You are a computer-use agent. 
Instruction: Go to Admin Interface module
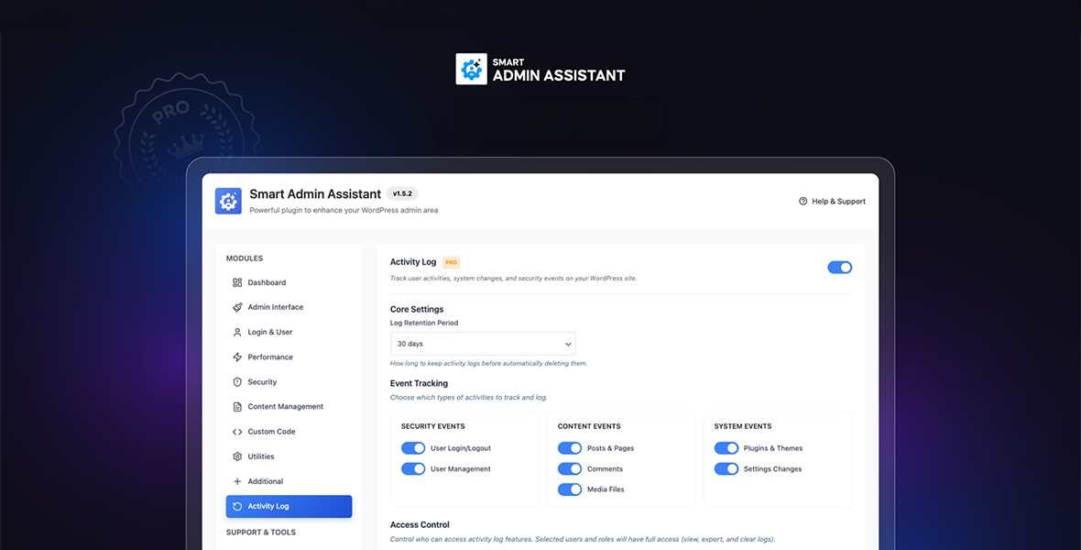tap(289, 307)
